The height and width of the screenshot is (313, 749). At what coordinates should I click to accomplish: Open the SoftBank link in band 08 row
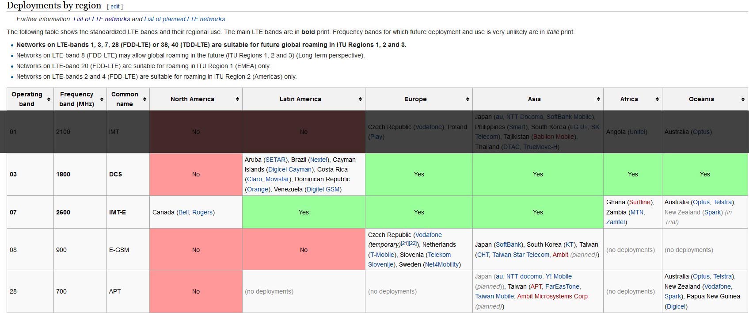(x=508, y=244)
